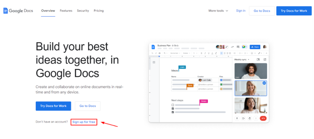Screen dimensions: 314x139
Task: Open the editing mode pencil dropdown in preview
Action: point(260,53)
